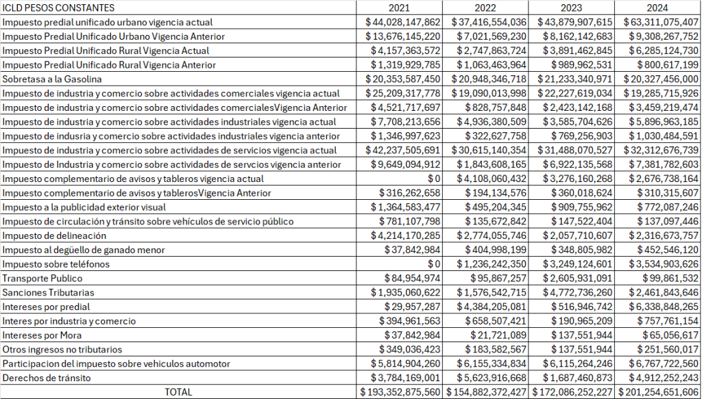Screen dimensions: 702x399
Task: Select the Intereses por predial row label
Action: pyautogui.click(x=46, y=307)
